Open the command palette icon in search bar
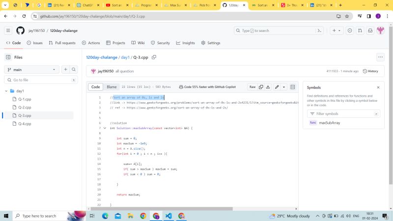The width and height of the screenshot is (393, 221). point(319,30)
